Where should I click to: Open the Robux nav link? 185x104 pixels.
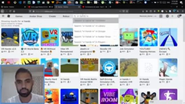(x=66, y=16)
